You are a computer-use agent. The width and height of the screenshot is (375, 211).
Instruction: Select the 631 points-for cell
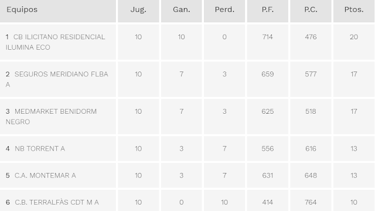(267, 175)
